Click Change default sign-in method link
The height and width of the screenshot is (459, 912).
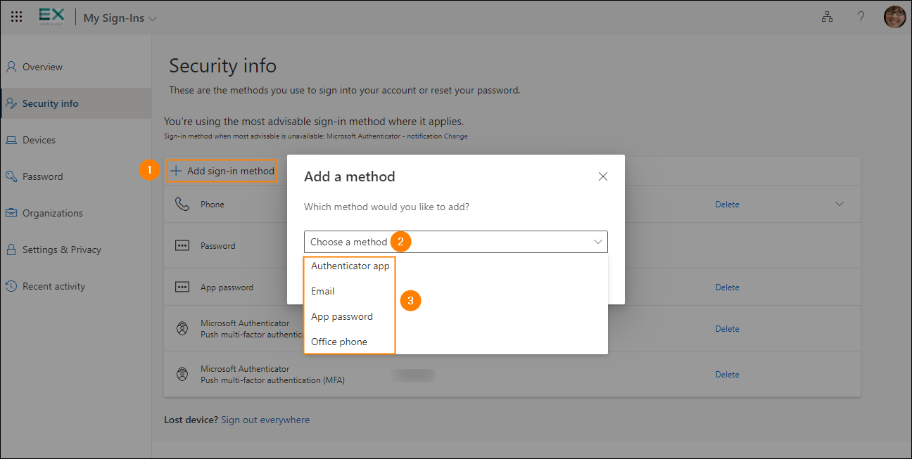[455, 136]
